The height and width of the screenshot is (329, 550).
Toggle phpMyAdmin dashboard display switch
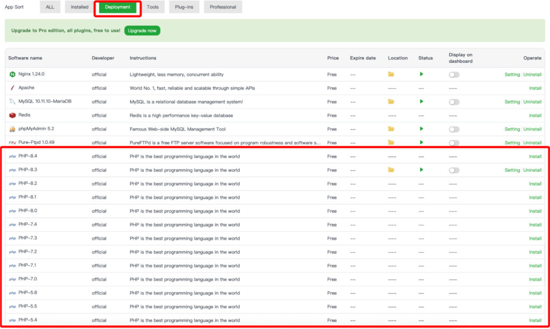click(x=454, y=129)
